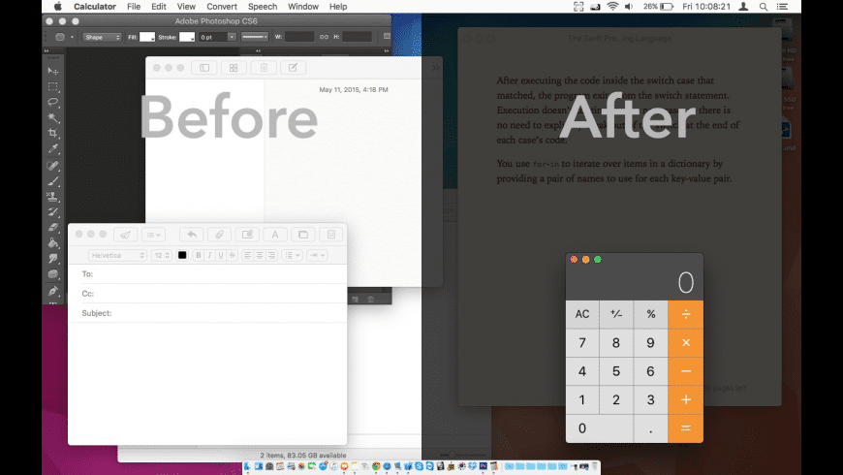The image size is (843, 475).
Task: Toggle Italic formatting in Mail
Action: [x=209, y=255]
